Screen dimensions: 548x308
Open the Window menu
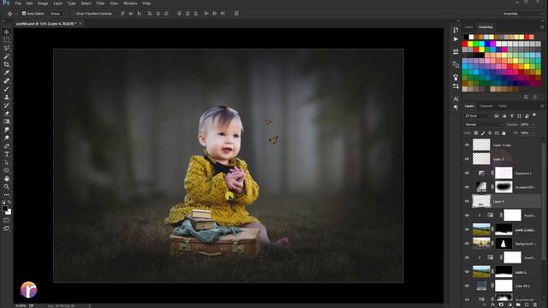click(x=130, y=3)
